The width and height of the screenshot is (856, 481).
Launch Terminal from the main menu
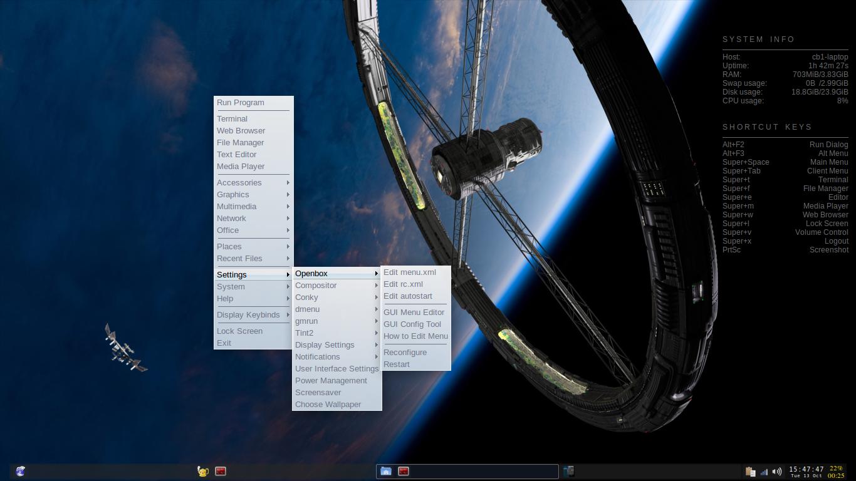[x=254, y=119]
